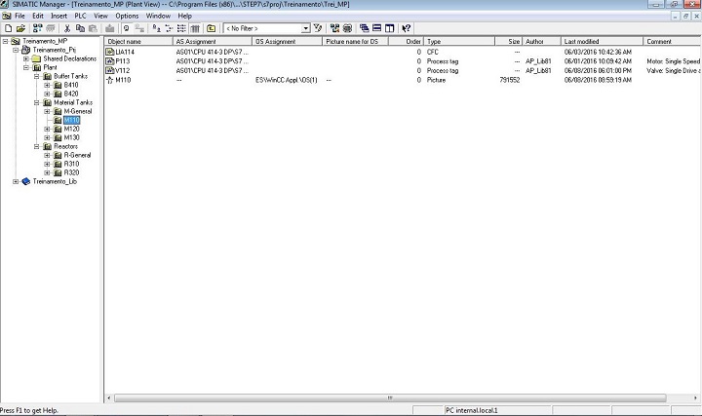Select the M130 folder in tree

tap(71, 137)
